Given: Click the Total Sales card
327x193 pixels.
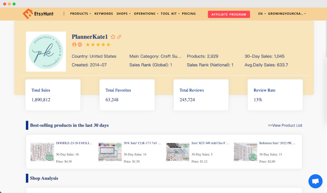Looking at the screenshot, I should pyautogui.click(x=53, y=95).
